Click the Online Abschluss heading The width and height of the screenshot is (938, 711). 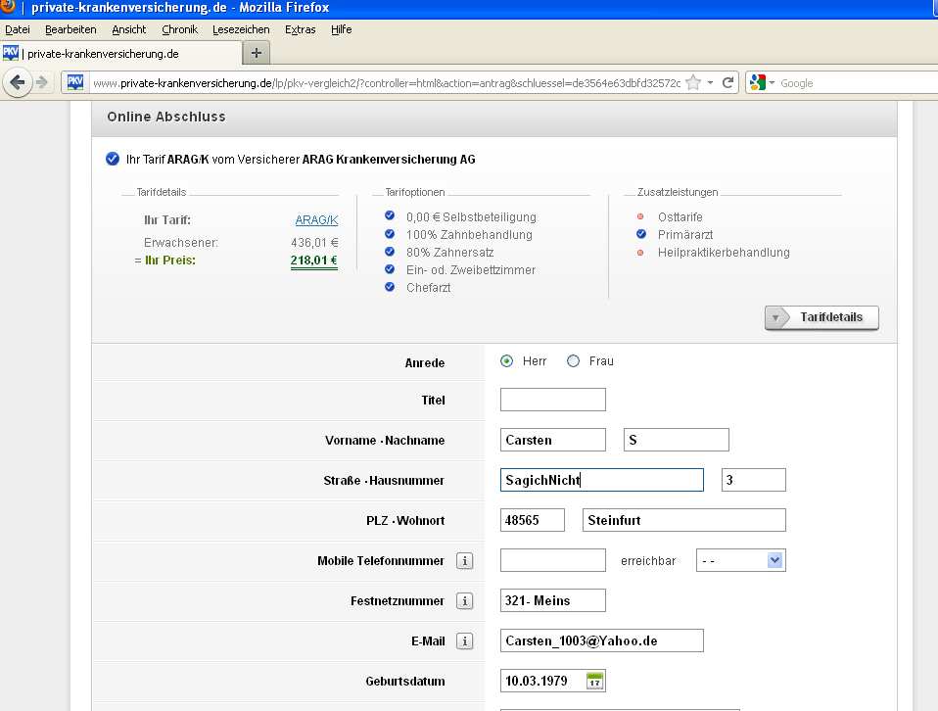point(166,117)
